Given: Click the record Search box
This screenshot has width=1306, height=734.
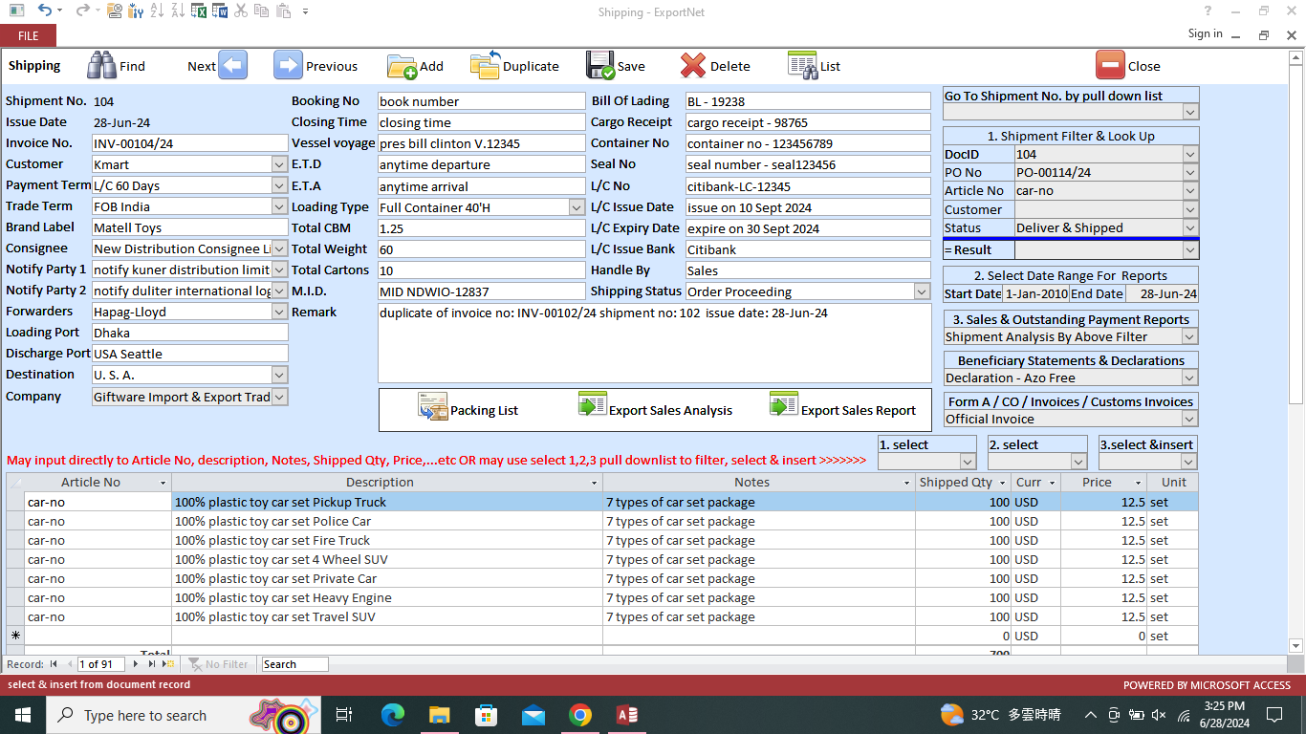Looking at the screenshot, I should [x=294, y=664].
